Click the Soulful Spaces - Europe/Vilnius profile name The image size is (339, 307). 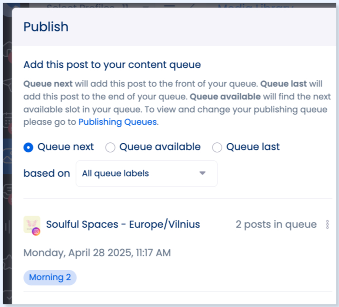(x=123, y=224)
